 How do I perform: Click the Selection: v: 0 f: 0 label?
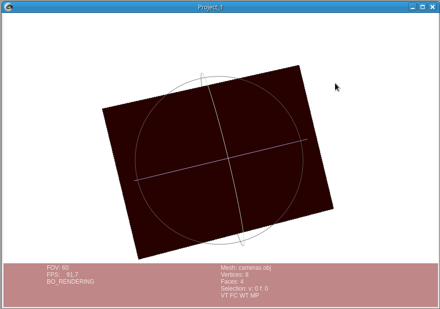pyautogui.click(x=244, y=288)
